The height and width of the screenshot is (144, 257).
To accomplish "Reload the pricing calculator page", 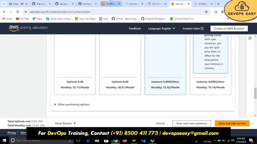I will click(18, 12).
